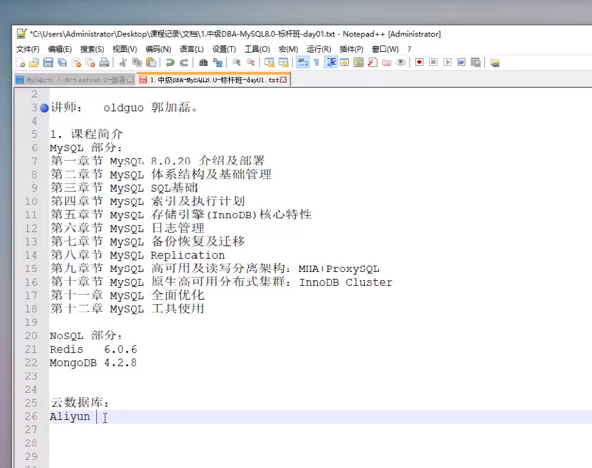The width and height of the screenshot is (592, 468).
Task: Click the text '课程简介' on line 5
Action: (97, 134)
